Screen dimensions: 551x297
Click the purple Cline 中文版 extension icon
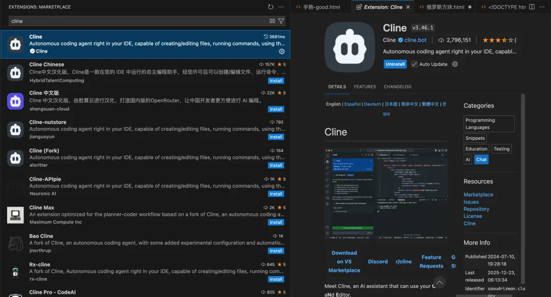coord(15,101)
